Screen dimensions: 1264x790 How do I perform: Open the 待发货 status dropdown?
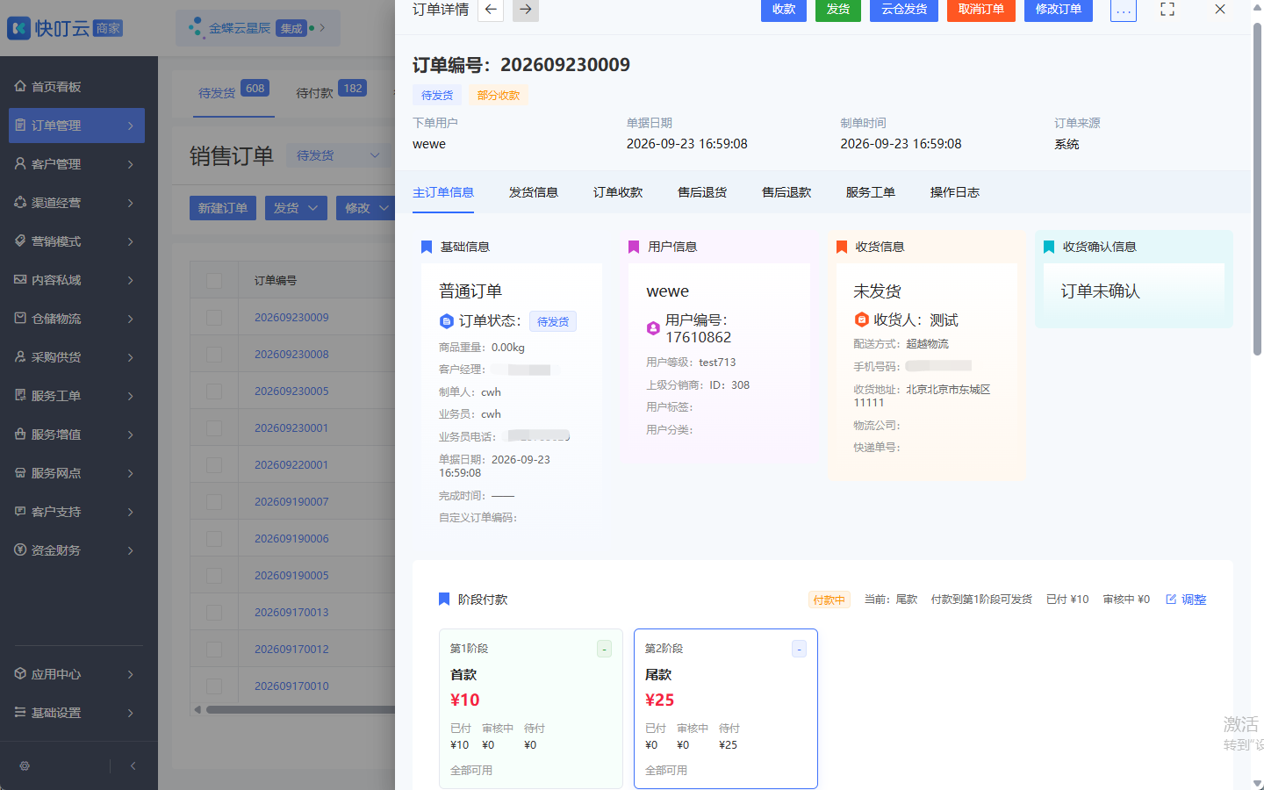[x=339, y=155]
